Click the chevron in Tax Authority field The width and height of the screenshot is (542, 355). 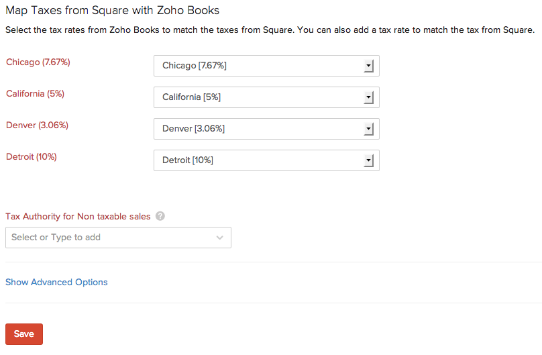pyautogui.click(x=220, y=238)
